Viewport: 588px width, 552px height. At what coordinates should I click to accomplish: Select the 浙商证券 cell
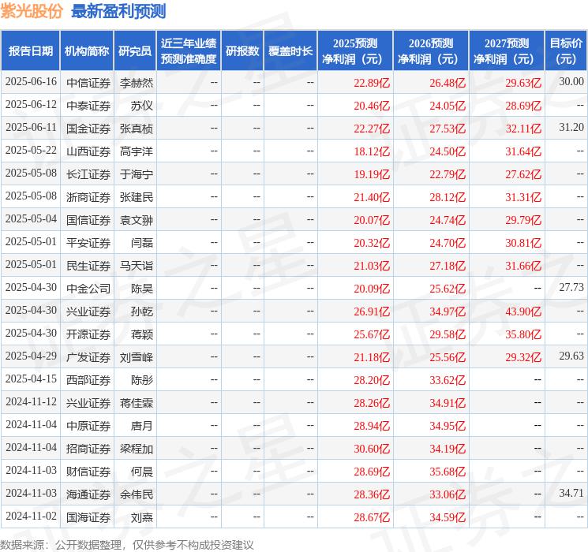point(88,197)
